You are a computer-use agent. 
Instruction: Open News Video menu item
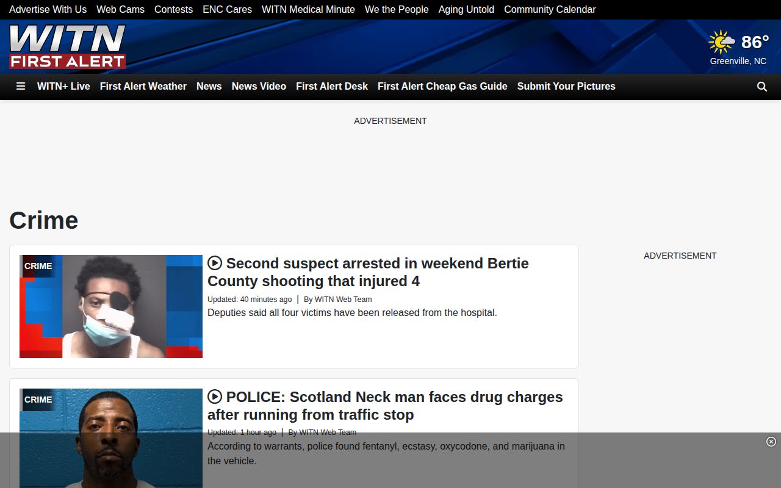[x=259, y=87]
